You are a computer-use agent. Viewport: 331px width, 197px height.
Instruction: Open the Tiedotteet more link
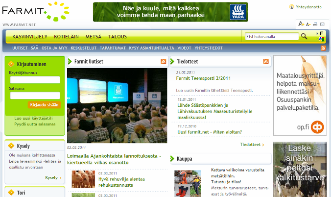[x=252, y=145]
